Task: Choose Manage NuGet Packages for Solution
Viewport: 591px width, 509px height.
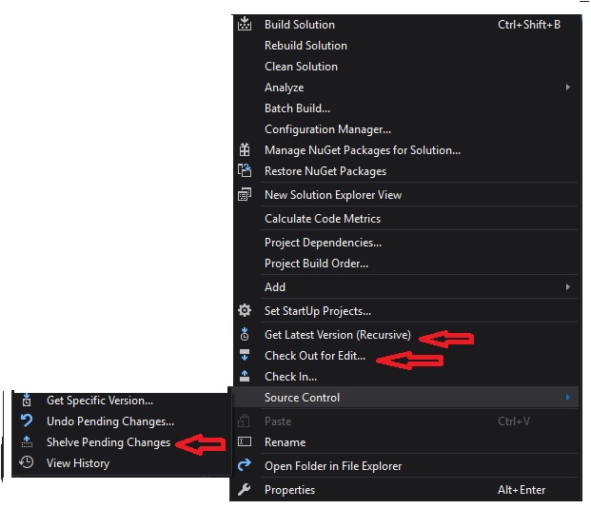Action: pyautogui.click(x=406, y=150)
